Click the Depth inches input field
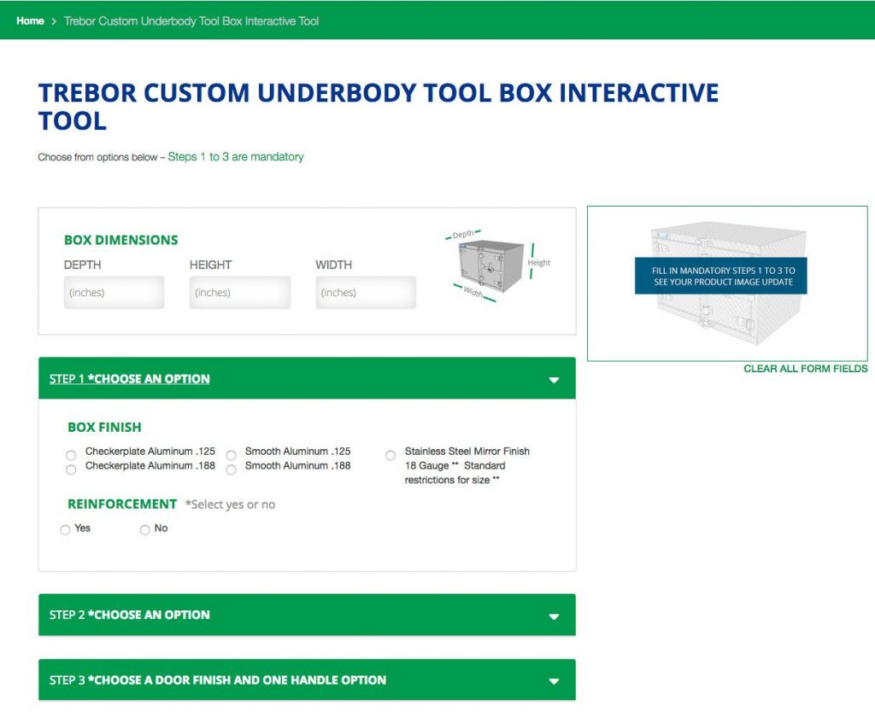 coord(114,293)
